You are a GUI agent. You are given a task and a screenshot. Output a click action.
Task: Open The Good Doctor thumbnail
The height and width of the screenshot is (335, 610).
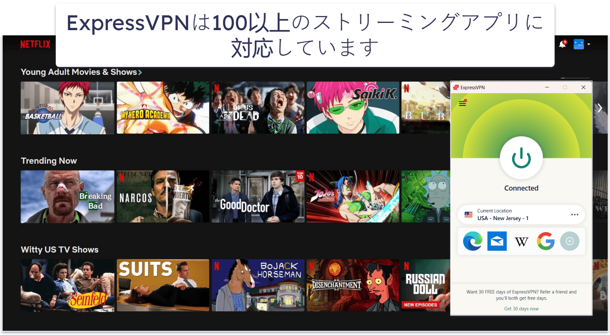point(258,196)
